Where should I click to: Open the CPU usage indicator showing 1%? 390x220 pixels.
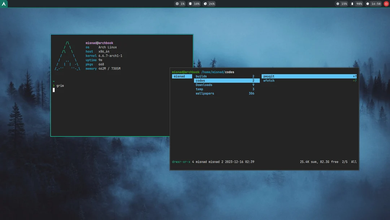pos(179,4)
